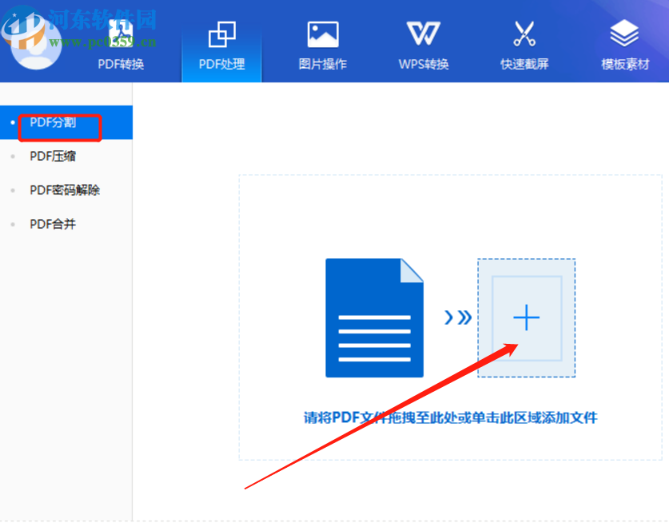This screenshot has width=669, height=523.
Task: Click the 模板素材 stacked layers icon
Action: (624, 34)
